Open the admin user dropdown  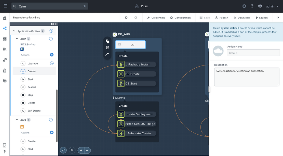coord(272,6)
